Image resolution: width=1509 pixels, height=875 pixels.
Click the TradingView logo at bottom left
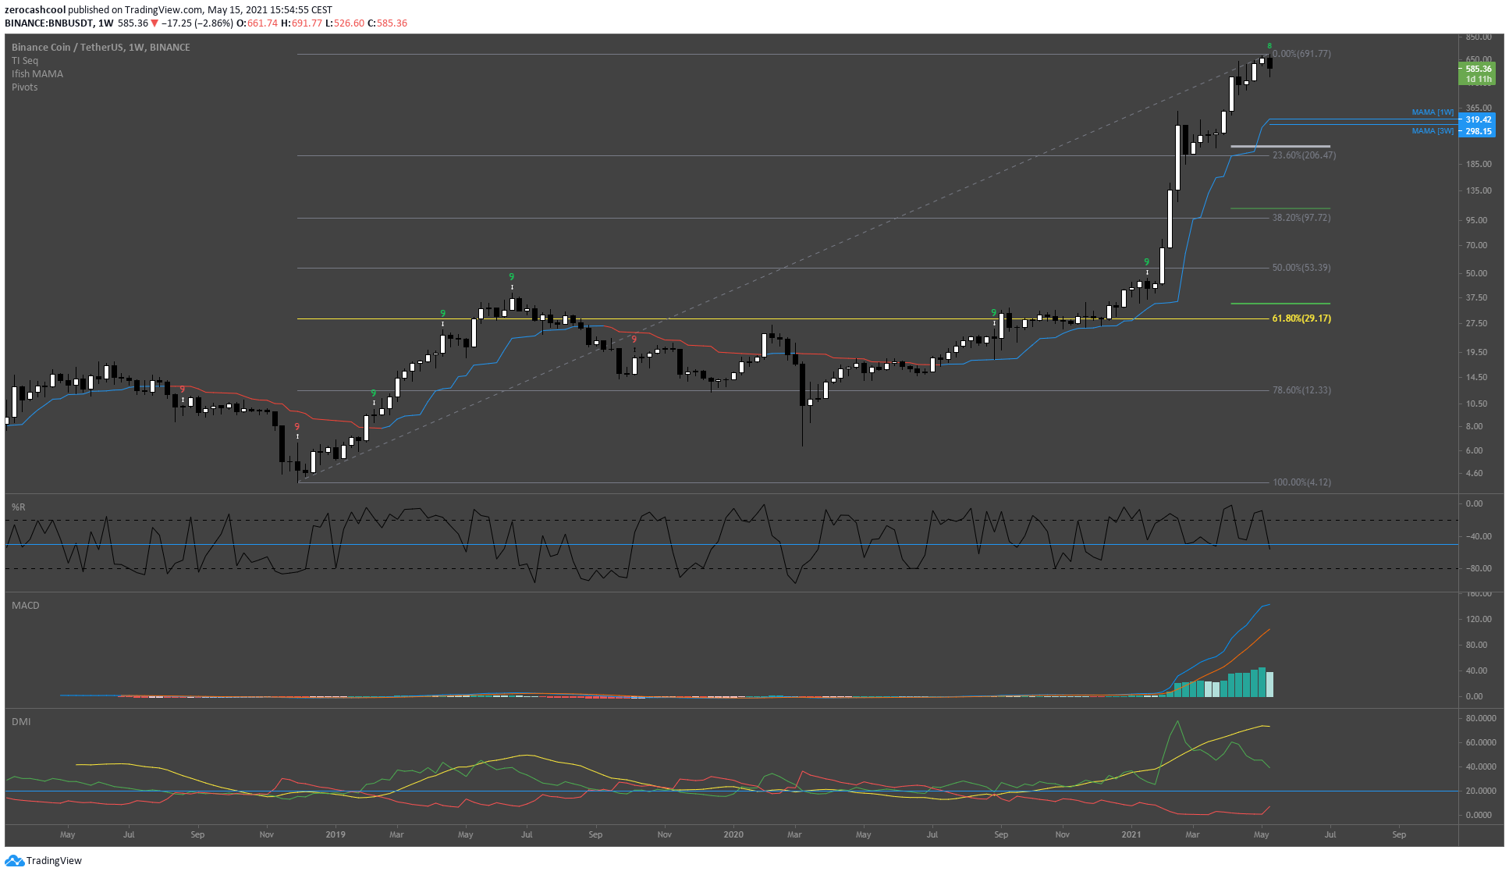44,860
